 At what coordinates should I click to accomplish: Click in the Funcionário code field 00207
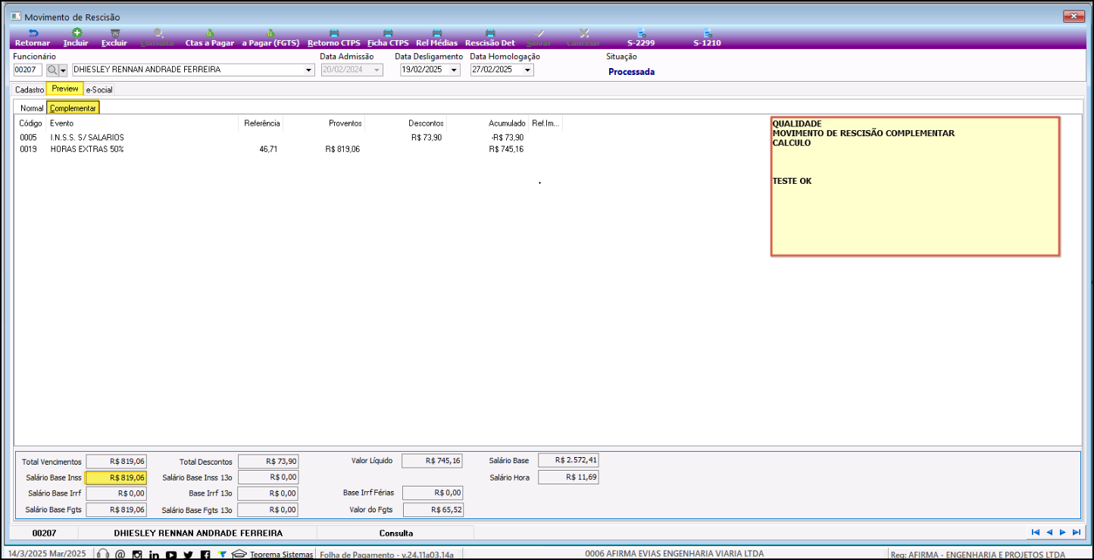[x=28, y=70]
